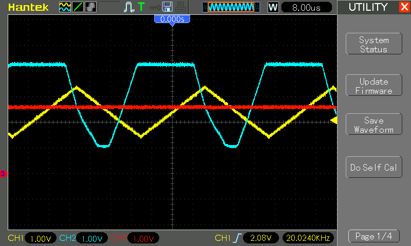Click the dual waveform display icon
Image resolution: width=411 pixels, height=246 pixels.
coord(65,7)
